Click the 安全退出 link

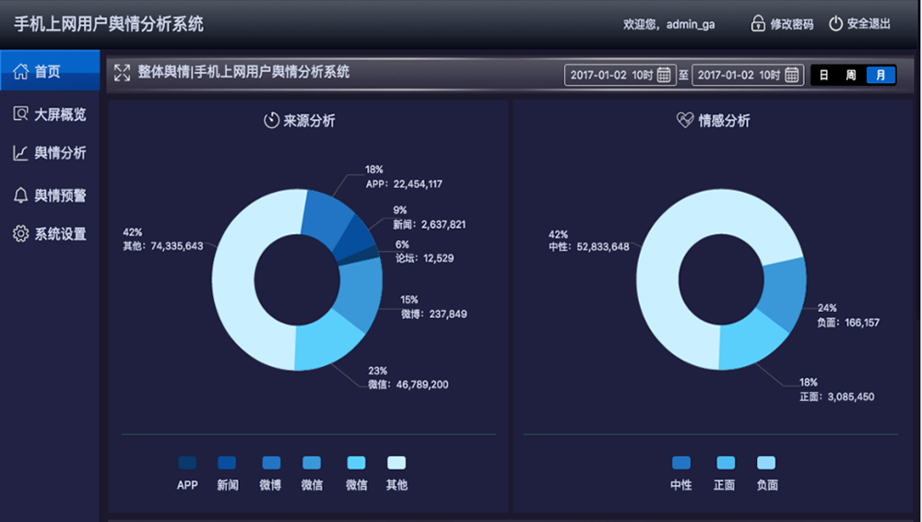pos(869,25)
